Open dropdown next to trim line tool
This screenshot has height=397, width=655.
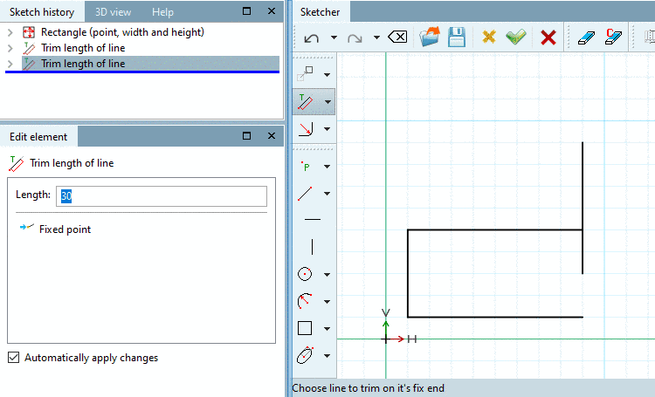point(327,102)
